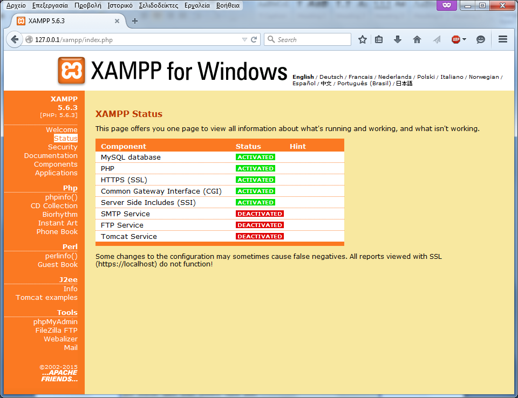Open the Αρχείο menu
This screenshot has height=398, width=518.
(x=16, y=5)
